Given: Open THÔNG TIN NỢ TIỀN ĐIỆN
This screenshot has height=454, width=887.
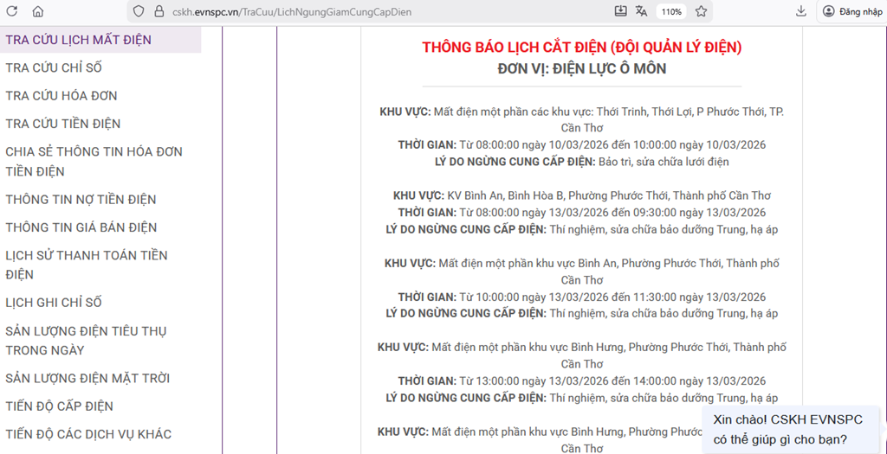Looking at the screenshot, I should tap(81, 199).
